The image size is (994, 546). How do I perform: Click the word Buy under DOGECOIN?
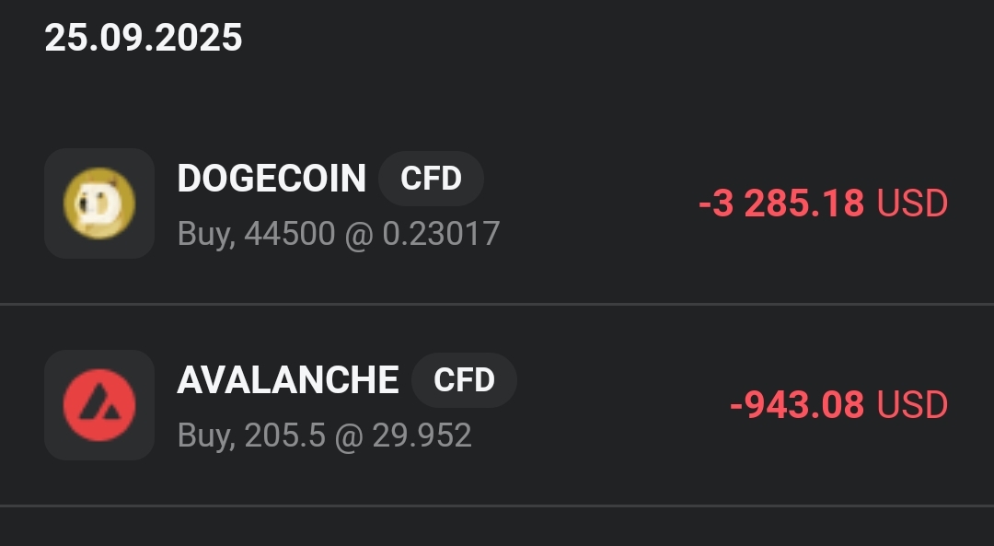[x=204, y=234]
